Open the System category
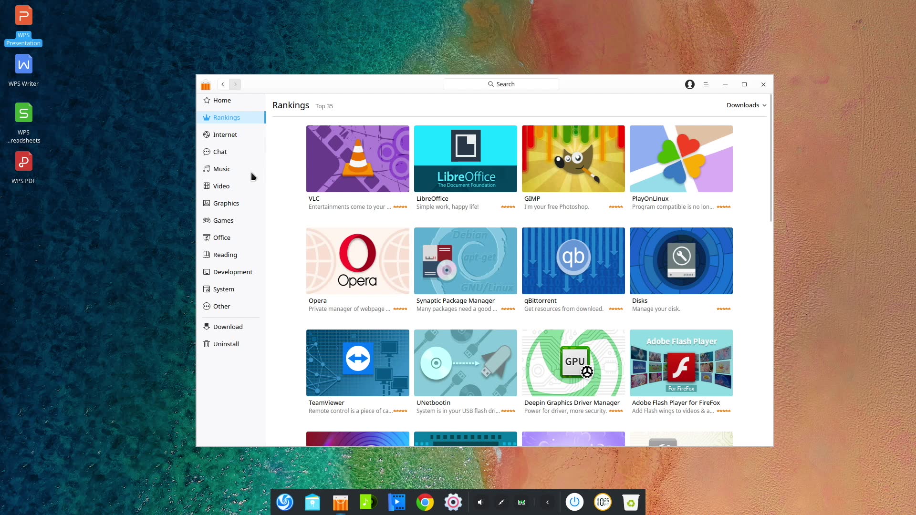 231,289
